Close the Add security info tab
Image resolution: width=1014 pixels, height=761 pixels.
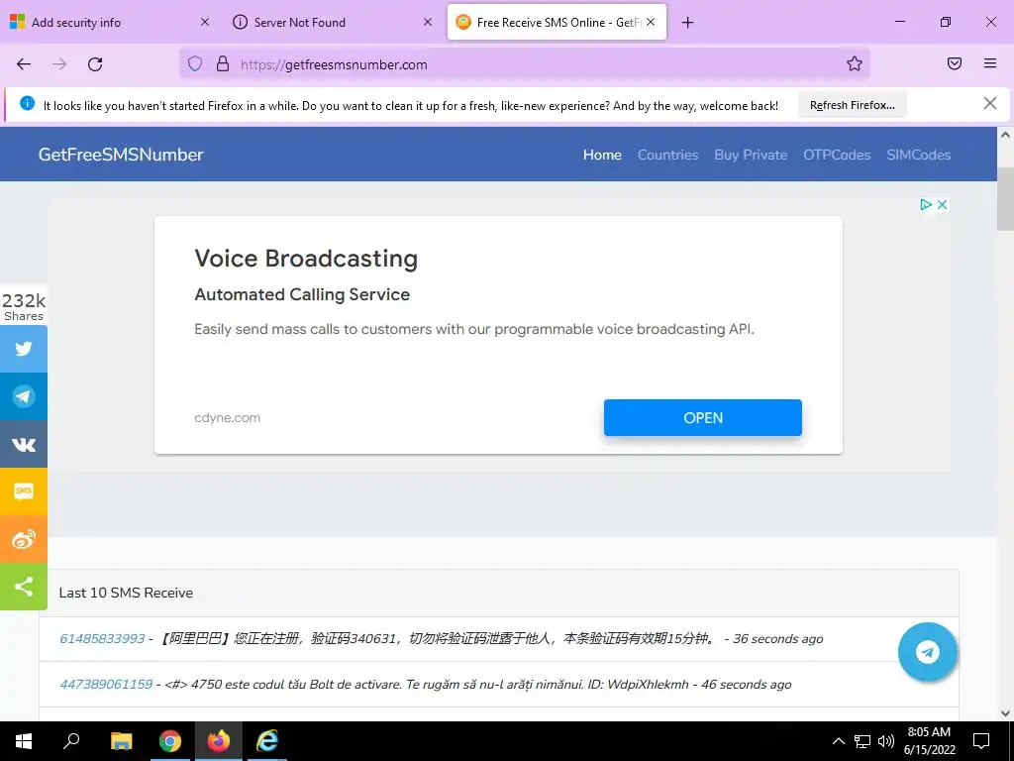204,22
